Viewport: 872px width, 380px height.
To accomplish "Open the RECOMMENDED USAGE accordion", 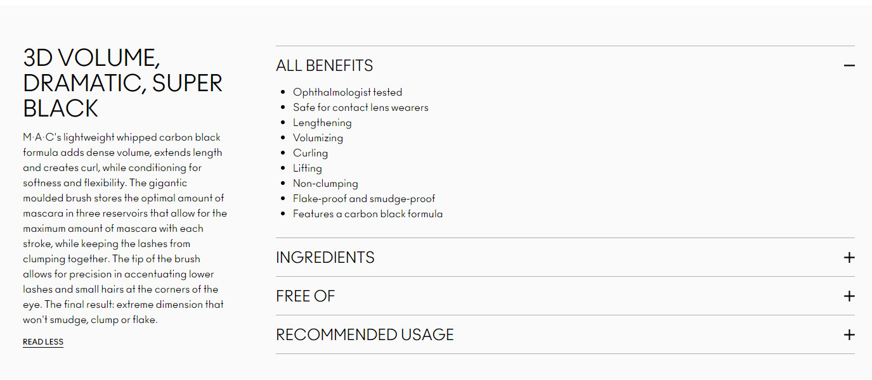I will 365,335.
